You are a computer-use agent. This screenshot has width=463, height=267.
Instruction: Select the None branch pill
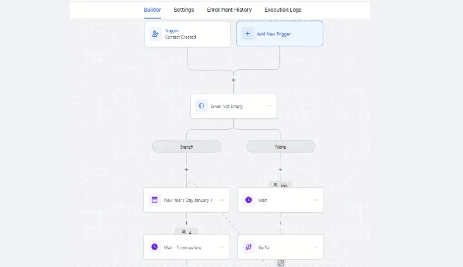[281, 147]
